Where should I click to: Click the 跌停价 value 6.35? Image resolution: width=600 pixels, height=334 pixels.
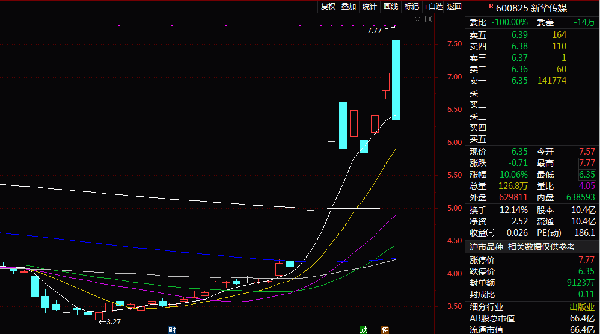tap(587, 271)
